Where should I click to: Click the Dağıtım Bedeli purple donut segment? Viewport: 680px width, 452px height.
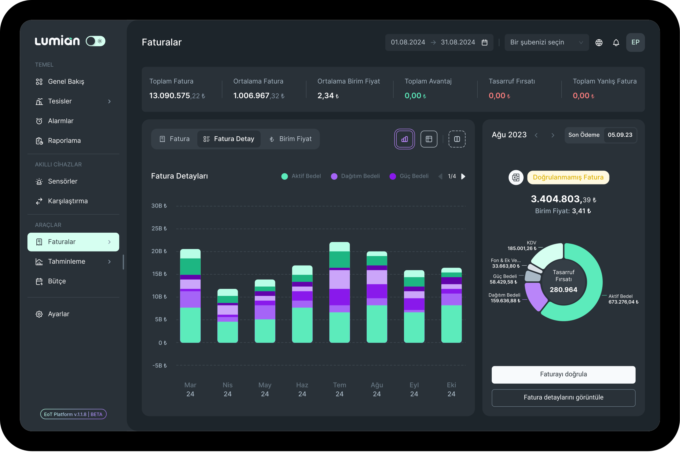click(535, 296)
